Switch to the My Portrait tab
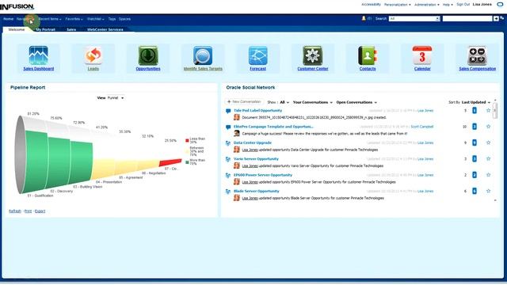The height and width of the screenshot is (285, 507). (x=46, y=29)
